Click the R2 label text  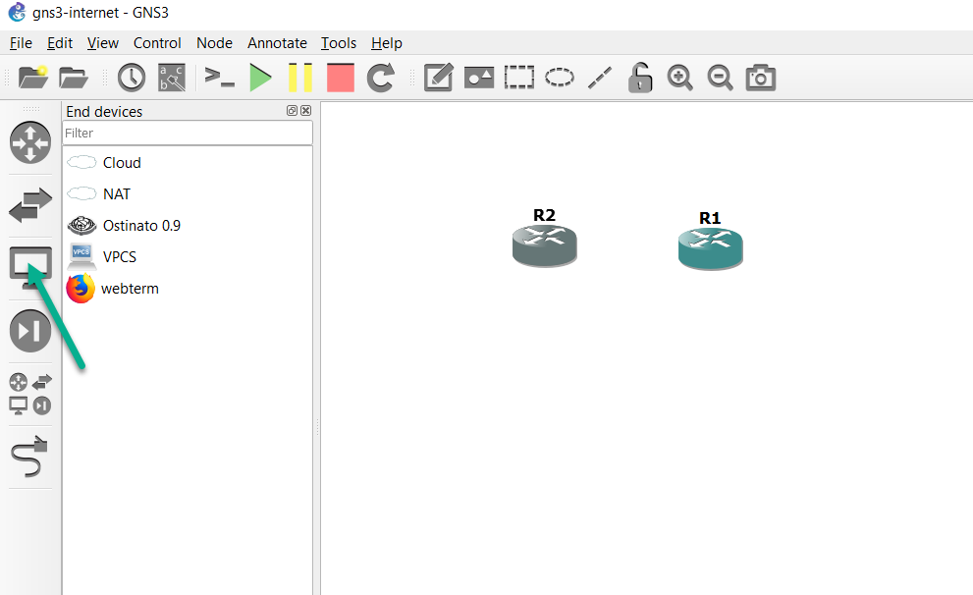(544, 215)
